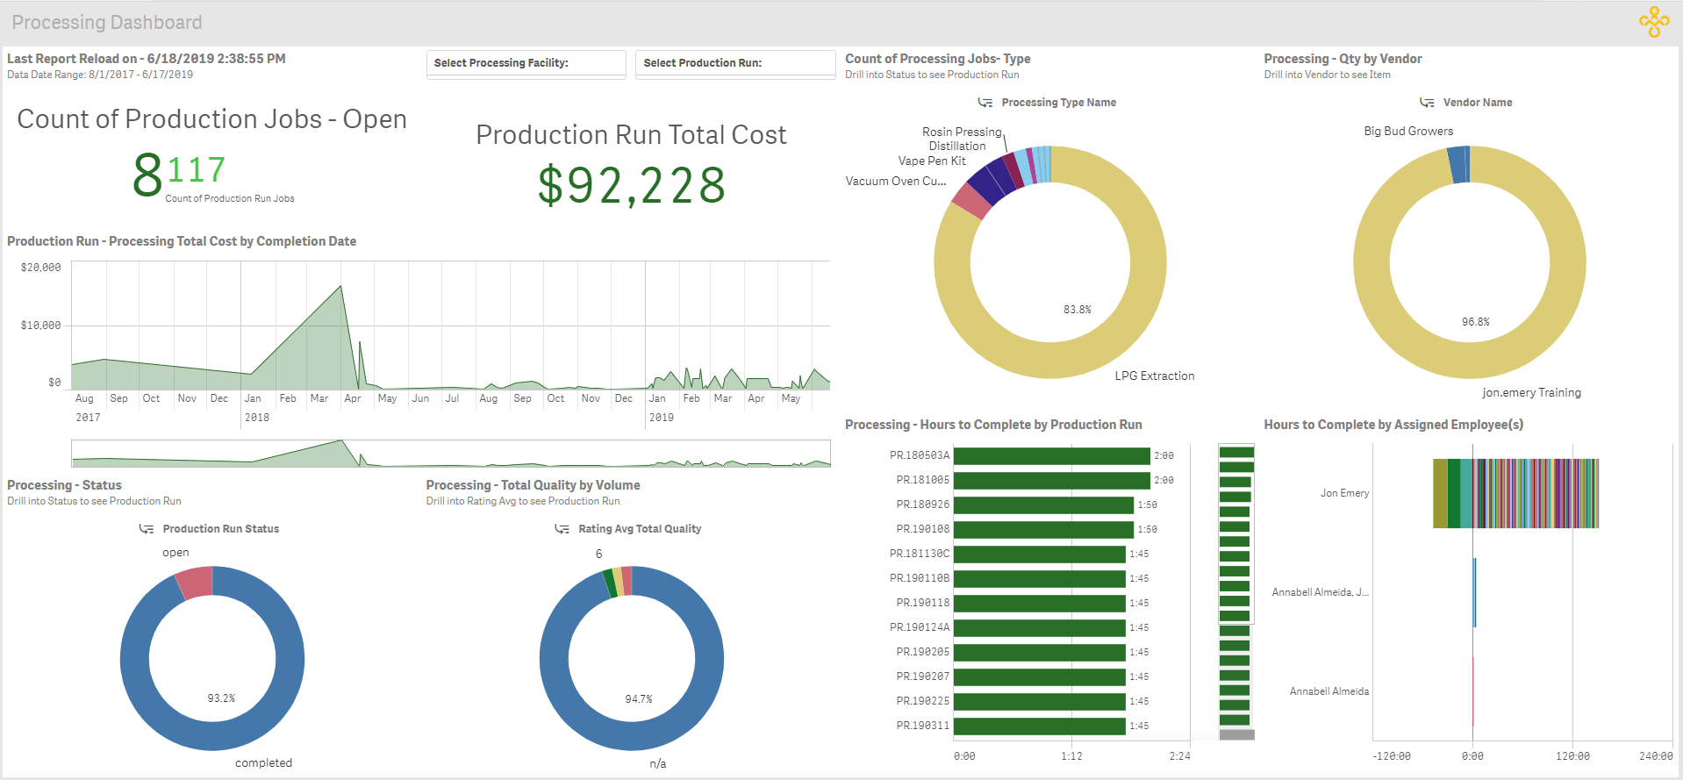Click drill icon beside Rating Avg Total Quality
This screenshot has height=780, width=1683.
point(562,529)
